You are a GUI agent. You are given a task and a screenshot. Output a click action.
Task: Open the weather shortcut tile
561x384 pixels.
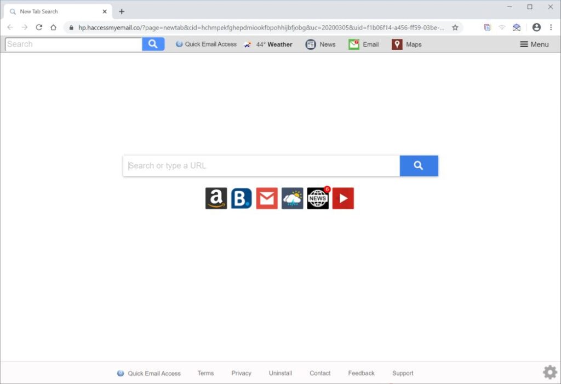[293, 198]
